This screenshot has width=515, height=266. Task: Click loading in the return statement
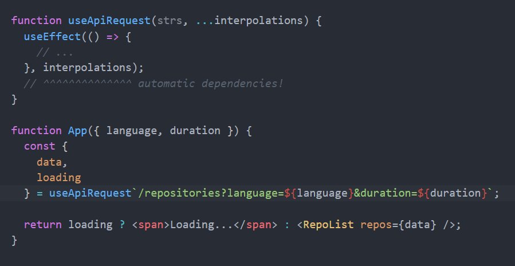(91, 225)
